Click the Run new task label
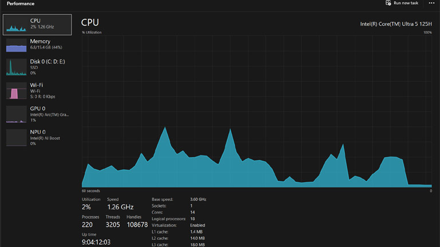440x247 pixels. pyautogui.click(x=406, y=3)
